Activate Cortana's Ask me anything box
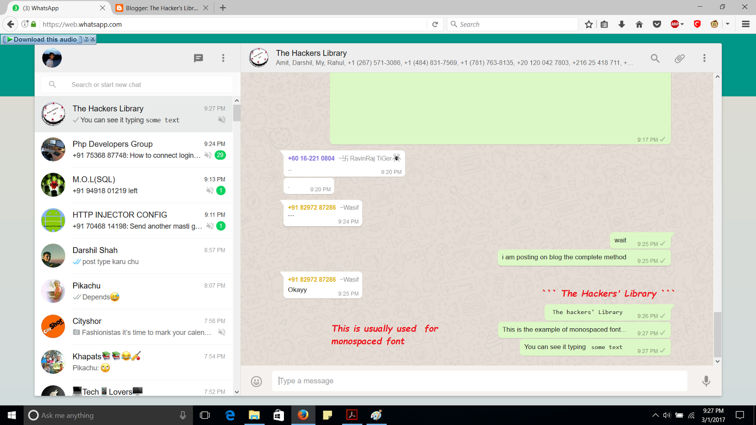 point(109,415)
